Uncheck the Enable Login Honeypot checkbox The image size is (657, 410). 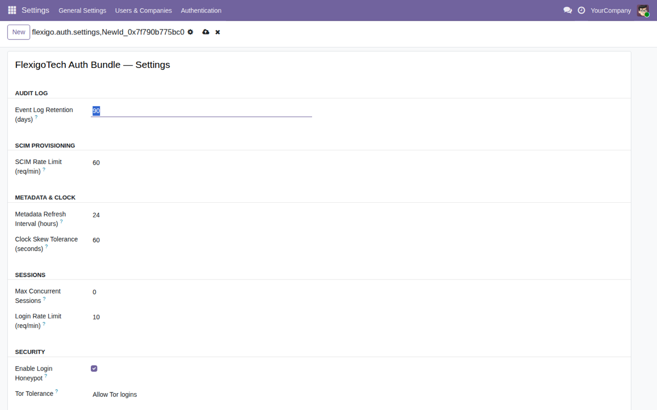point(94,368)
